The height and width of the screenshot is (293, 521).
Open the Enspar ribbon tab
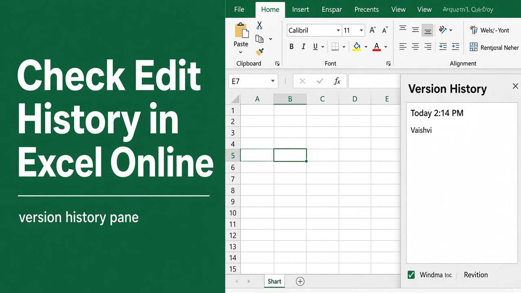point(332,9)
